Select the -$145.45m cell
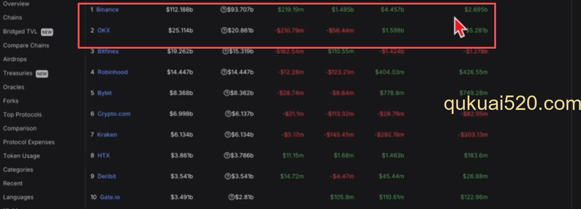581x209 pixels. pos(339,135)
